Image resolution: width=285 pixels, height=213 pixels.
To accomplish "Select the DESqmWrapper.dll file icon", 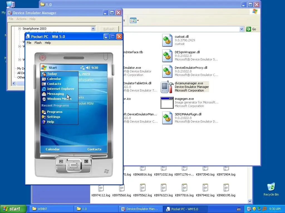I will point(167,56).
